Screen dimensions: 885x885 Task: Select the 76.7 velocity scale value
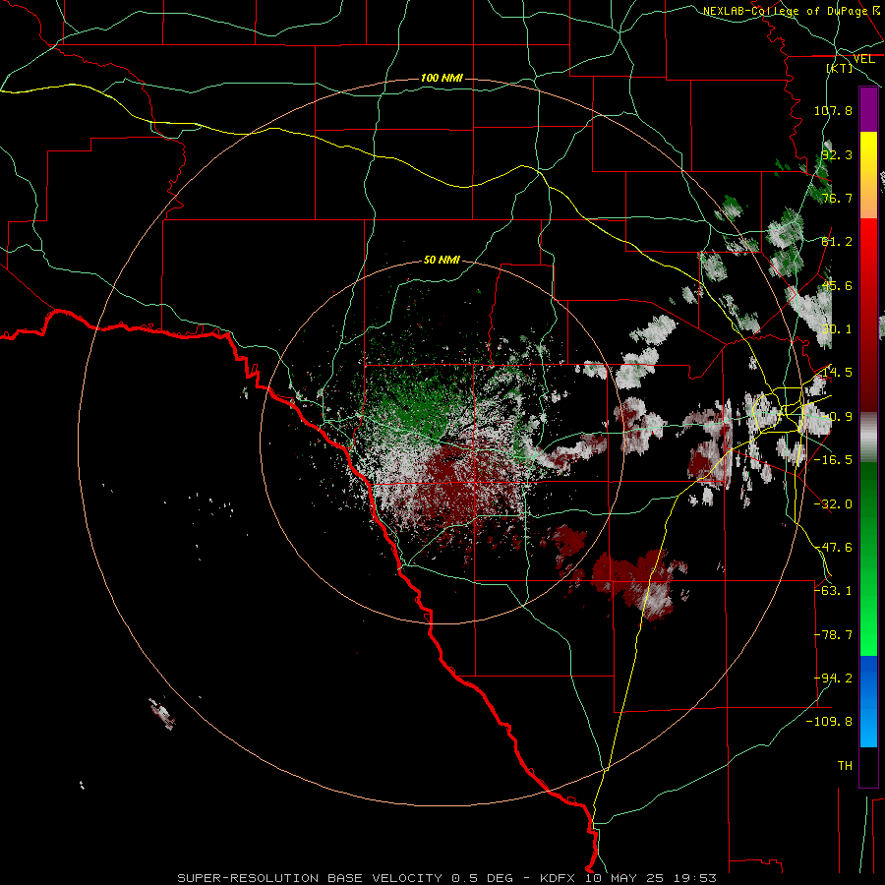click(837, 198)
